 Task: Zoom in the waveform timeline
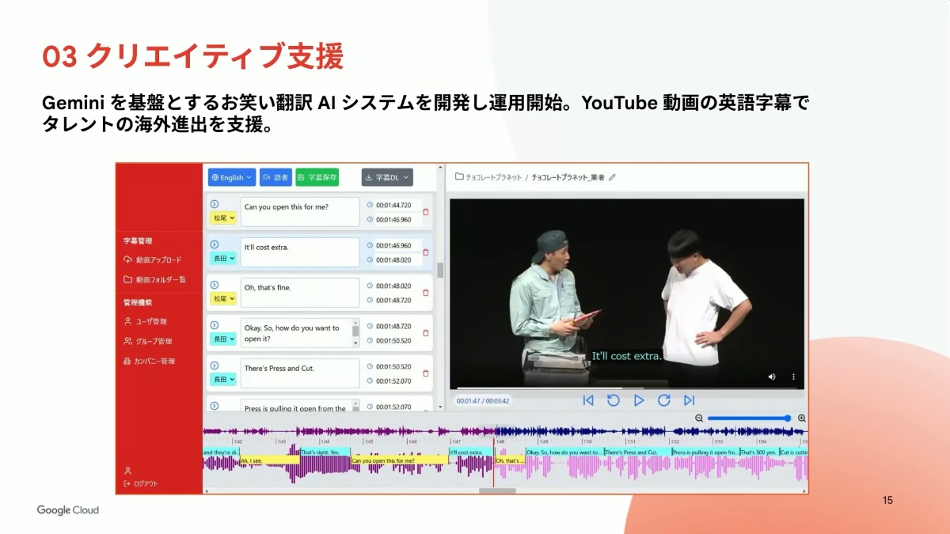(x=802, y=418)
